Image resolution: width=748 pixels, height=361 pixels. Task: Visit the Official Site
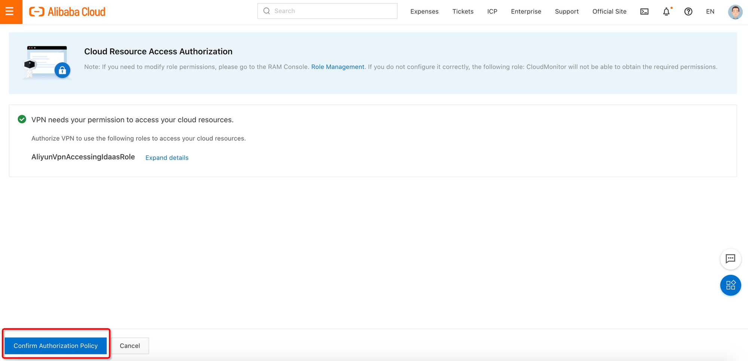pos(609,12)
